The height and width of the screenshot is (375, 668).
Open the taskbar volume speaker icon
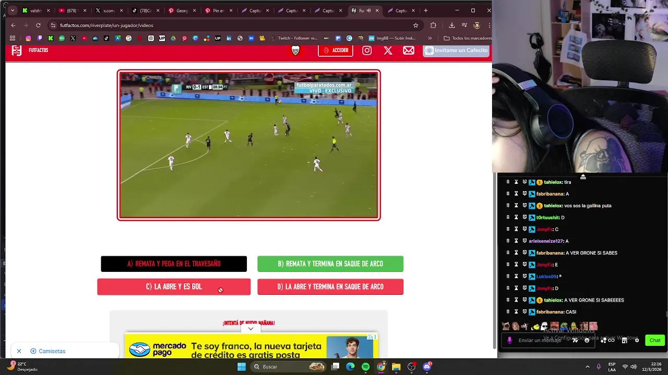[x=635, y=367]
